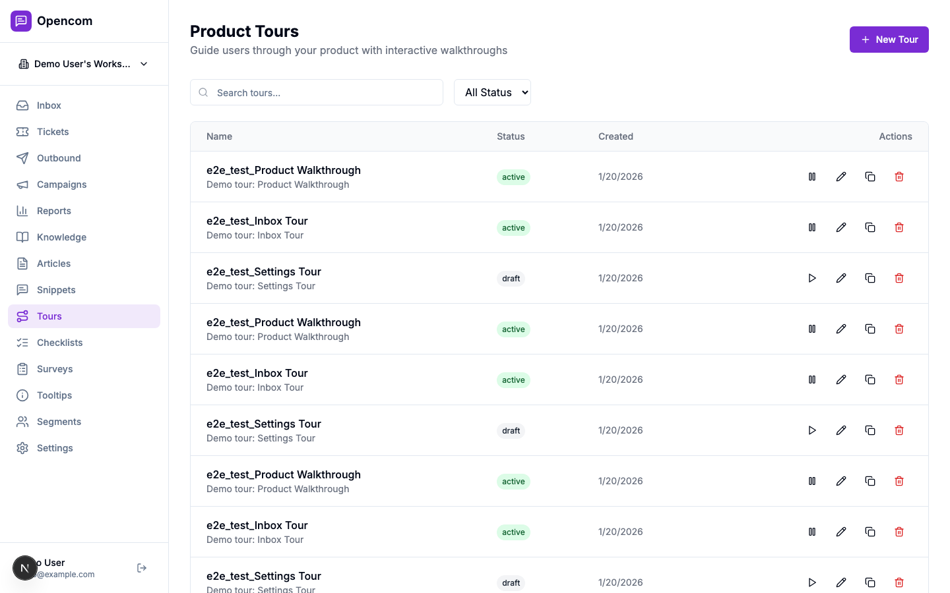Select Tickets from the sidebar
950x593 pixels.
coord(53,132)
